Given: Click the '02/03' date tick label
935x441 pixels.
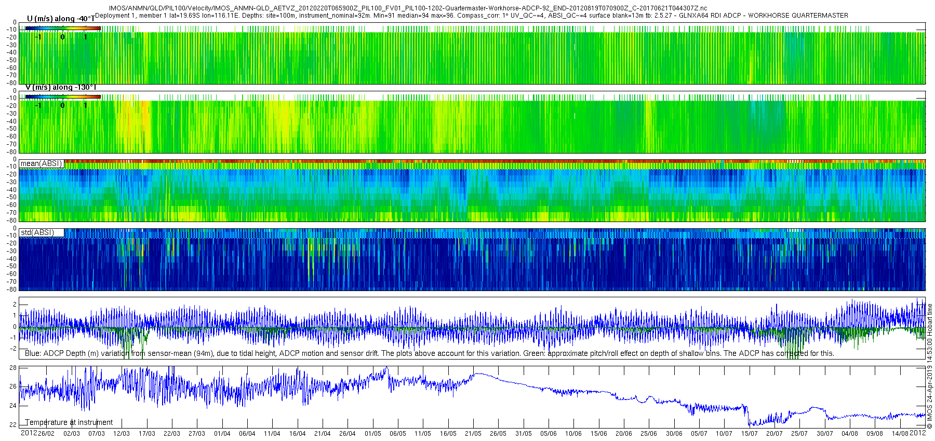Looking at the screenshot, I should 72,434.
